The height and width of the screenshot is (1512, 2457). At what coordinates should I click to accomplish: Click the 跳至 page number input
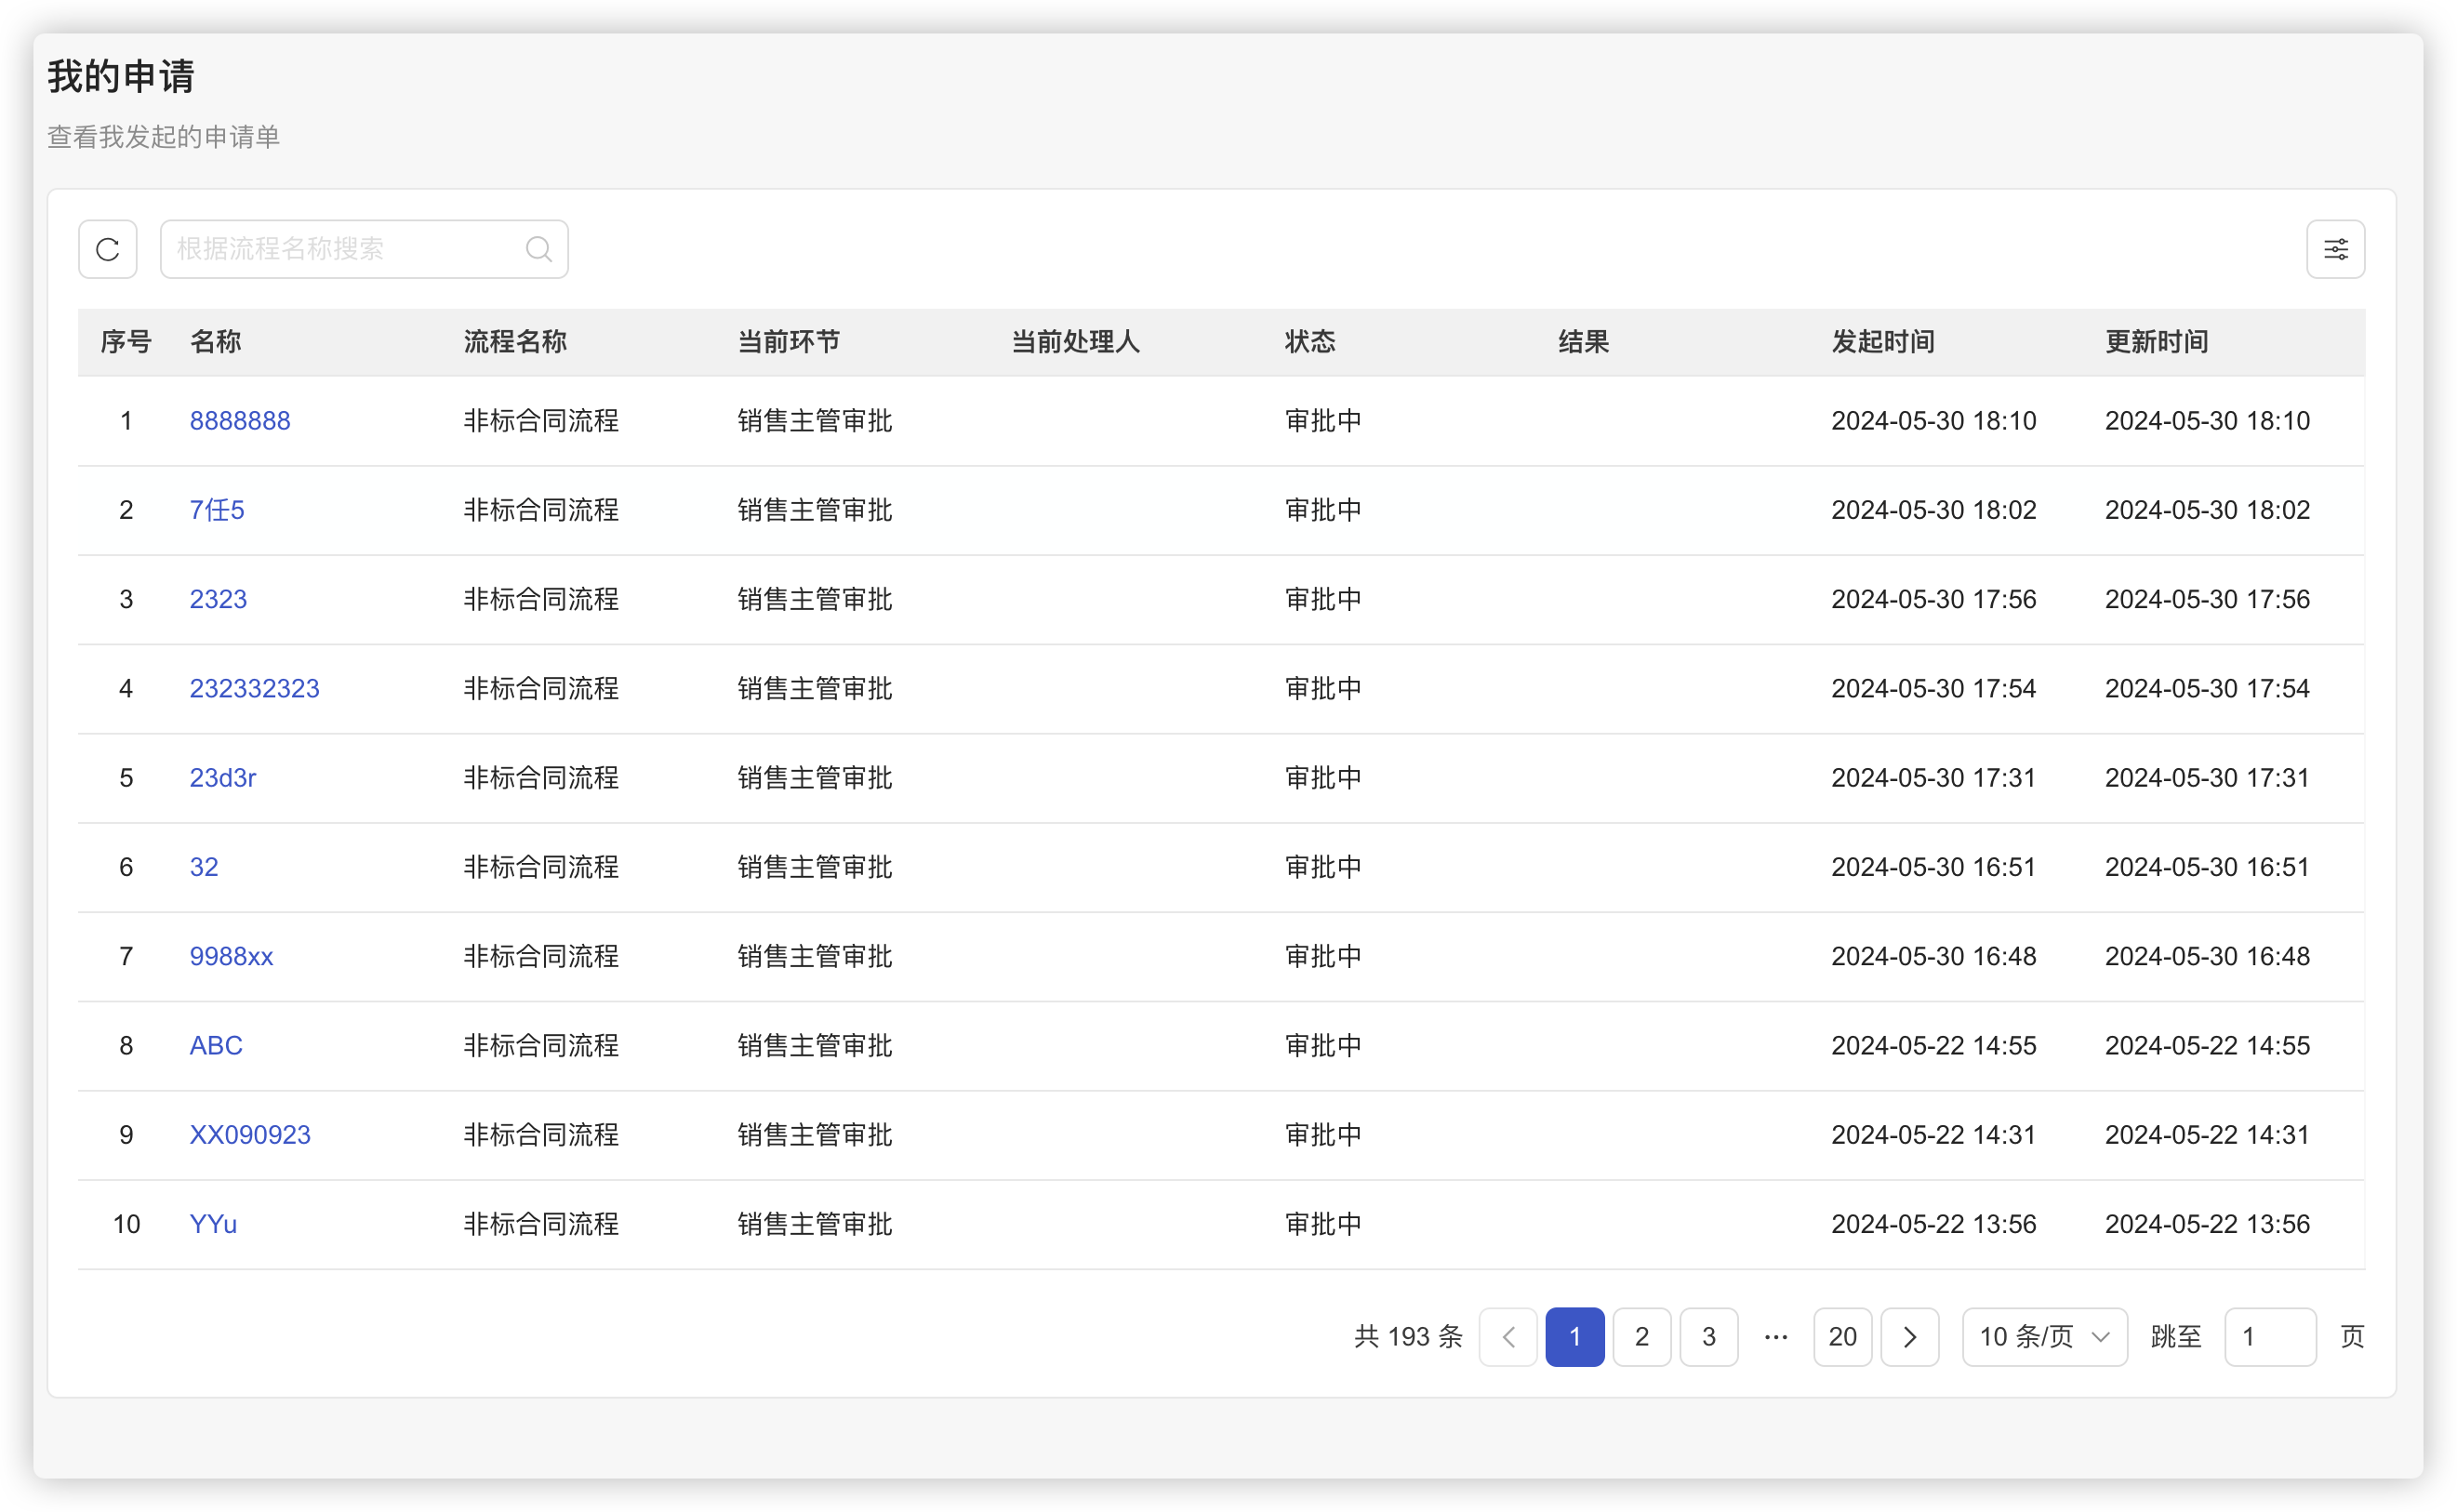[2269, 1337]
